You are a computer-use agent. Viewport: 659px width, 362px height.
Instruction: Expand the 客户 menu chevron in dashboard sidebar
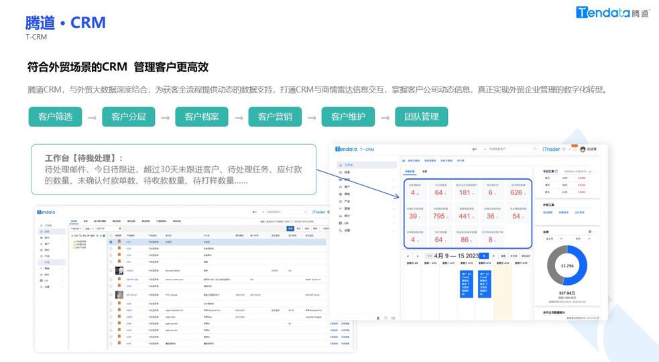pyautogui.click(x=394, y=186)
